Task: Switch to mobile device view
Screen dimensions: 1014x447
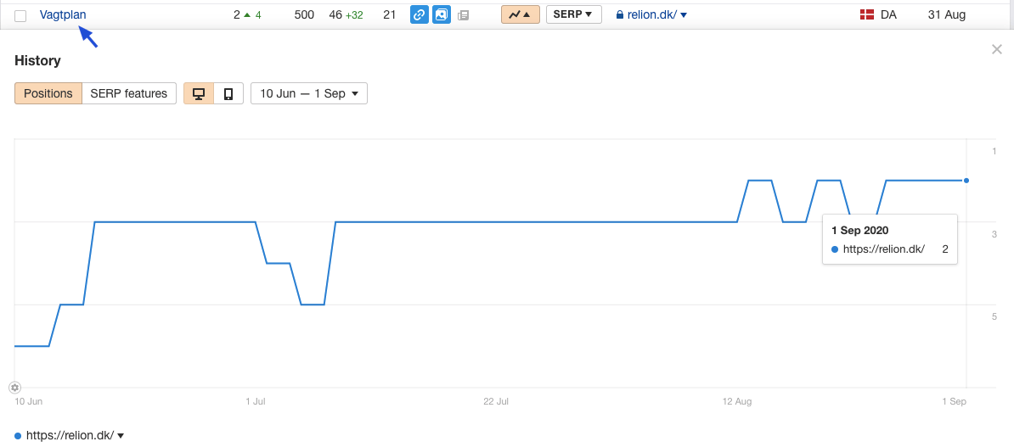Action: (x=228, y=93)
